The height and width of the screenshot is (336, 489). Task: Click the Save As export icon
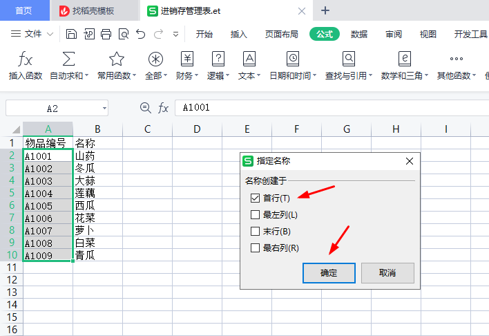(x=89, y=34)
